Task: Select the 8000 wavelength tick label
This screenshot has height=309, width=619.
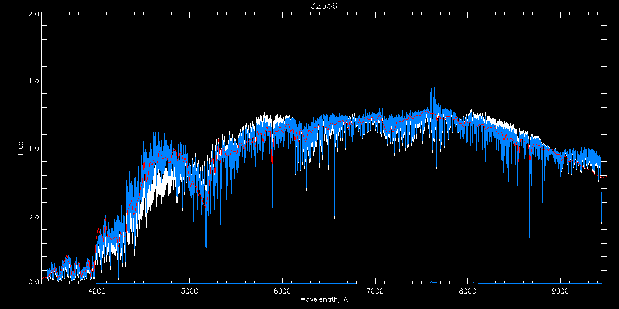Action: pyautogui.click(x=468, y=290)
